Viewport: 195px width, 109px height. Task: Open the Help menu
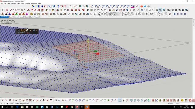tap(39, 3)
